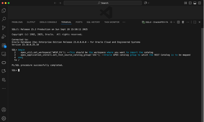Click the SQLcl Release 25.3 line
Image resolution: width=204 pixels, height=122 pixels.
[50, 29]
